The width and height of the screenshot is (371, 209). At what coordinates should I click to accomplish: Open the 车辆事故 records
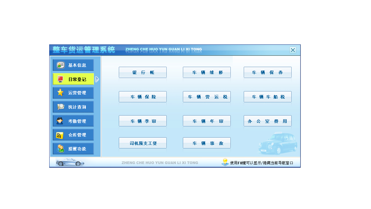pyautogui.click(x=207, y=143)
